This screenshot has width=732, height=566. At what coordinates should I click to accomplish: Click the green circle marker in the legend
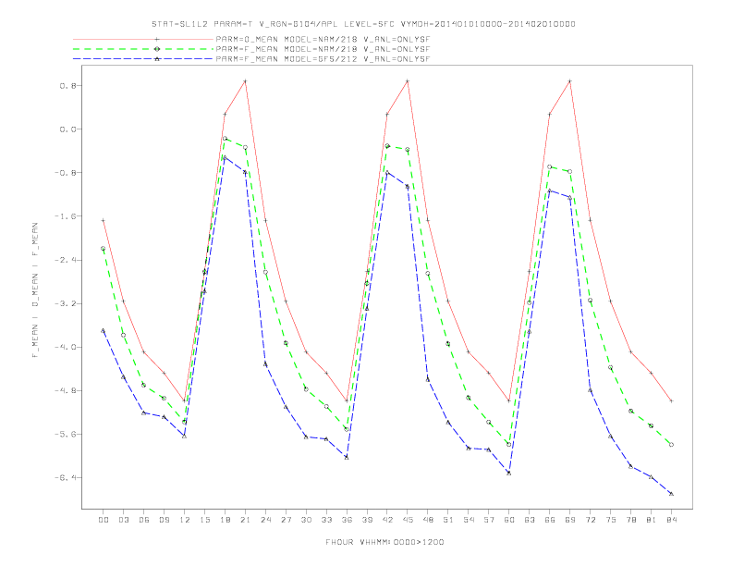tap(157, 49)
